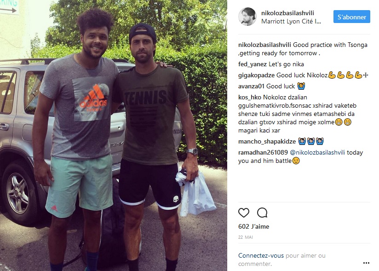The height and width of the screenshot is (271, 379).
Task: Open kos_hko commenter profile
Action: coord(250,98)
